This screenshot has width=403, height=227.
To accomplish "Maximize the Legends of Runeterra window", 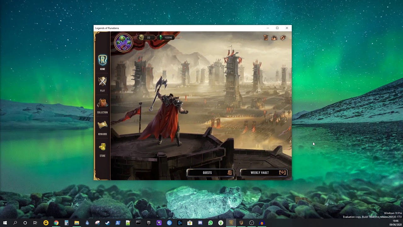I will pos(277,28).
